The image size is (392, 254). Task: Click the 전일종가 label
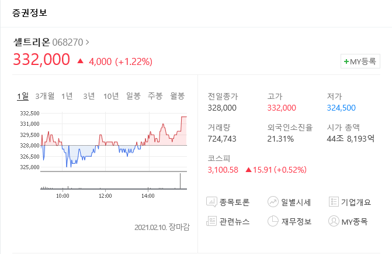click(x=223, y=97)
